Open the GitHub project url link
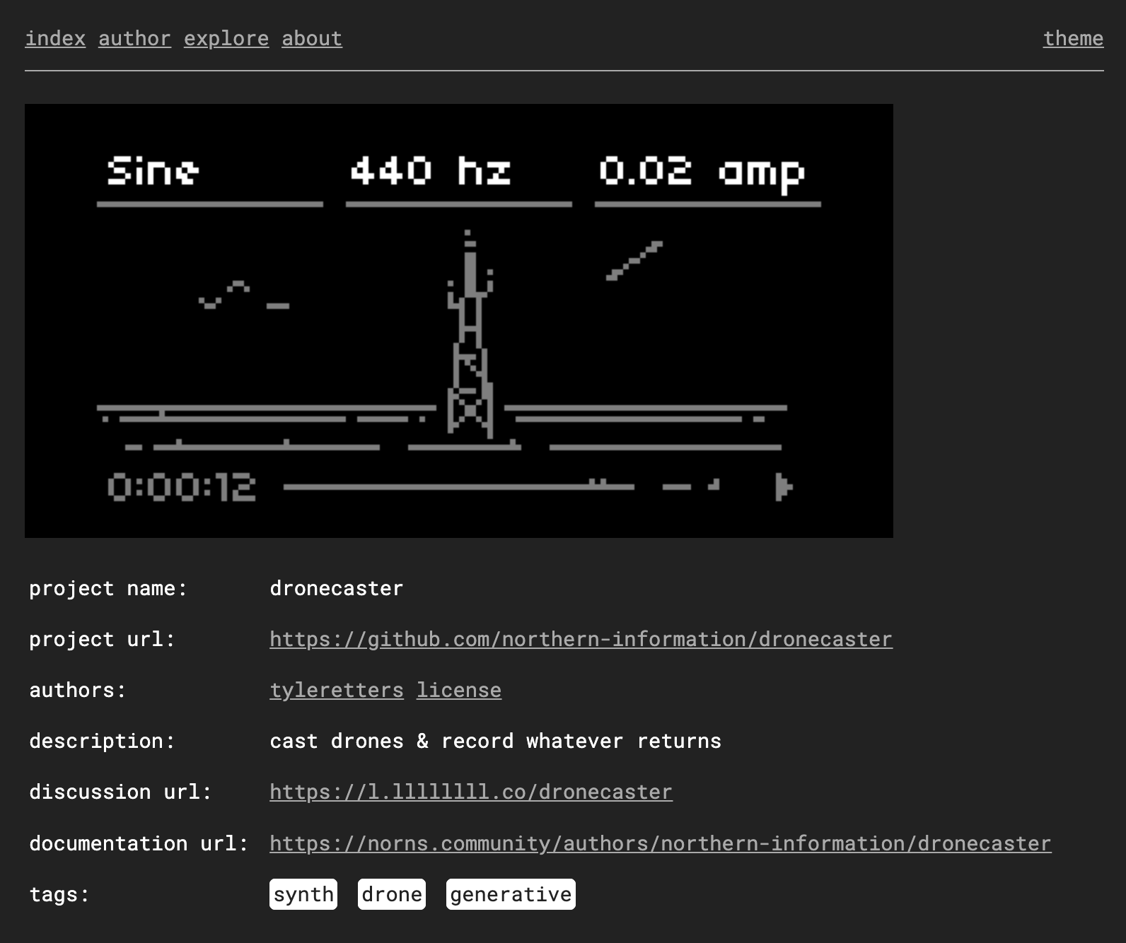Viewport: 1126px width, 943px height. (x=581, y=639)
